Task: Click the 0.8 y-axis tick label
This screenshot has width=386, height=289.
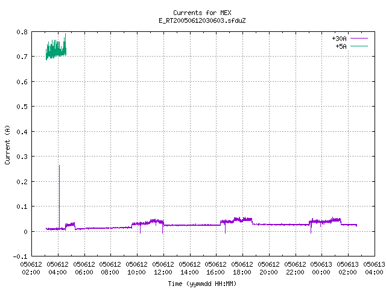Action: (22, 32)
